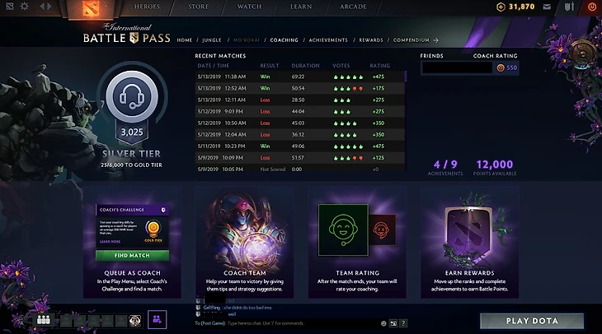Click the Recent Matches scrollbar
The width and height of the screenshot is (602, 334).
[406, 76]
